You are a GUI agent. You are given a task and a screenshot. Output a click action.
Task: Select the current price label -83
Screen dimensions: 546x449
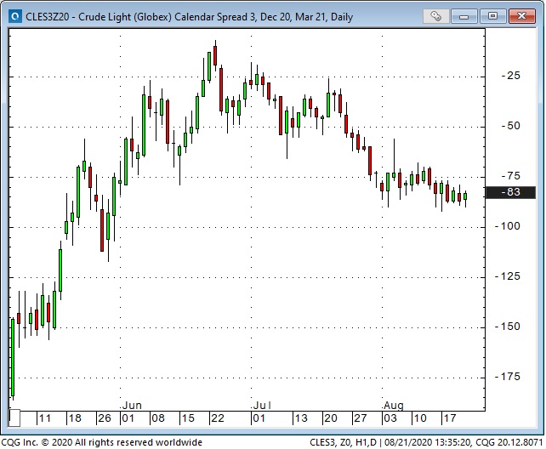(x=510, y=192)
